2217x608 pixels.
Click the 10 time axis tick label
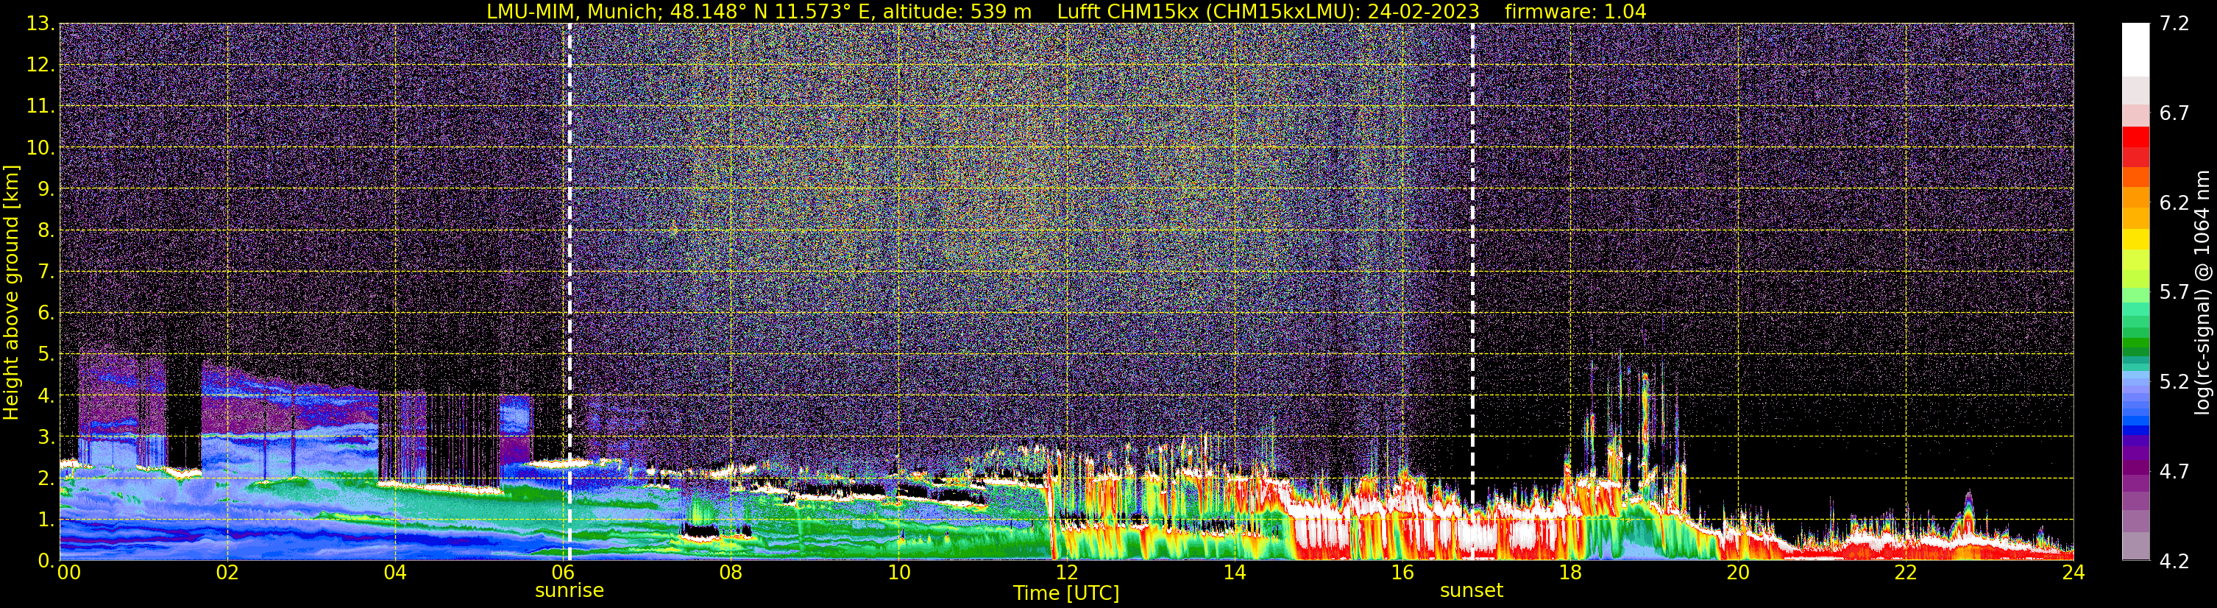[898, 573]
